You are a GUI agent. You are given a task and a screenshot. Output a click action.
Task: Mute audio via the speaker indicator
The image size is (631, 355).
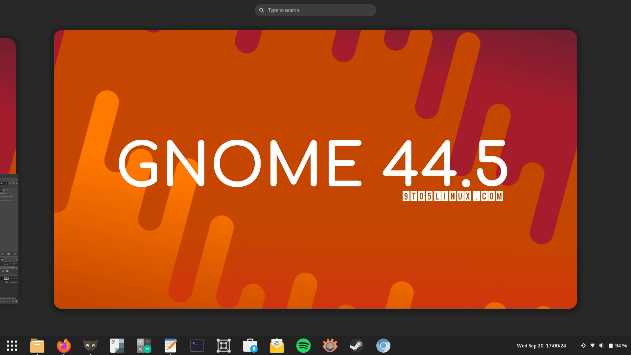click(x=602, y=345)
